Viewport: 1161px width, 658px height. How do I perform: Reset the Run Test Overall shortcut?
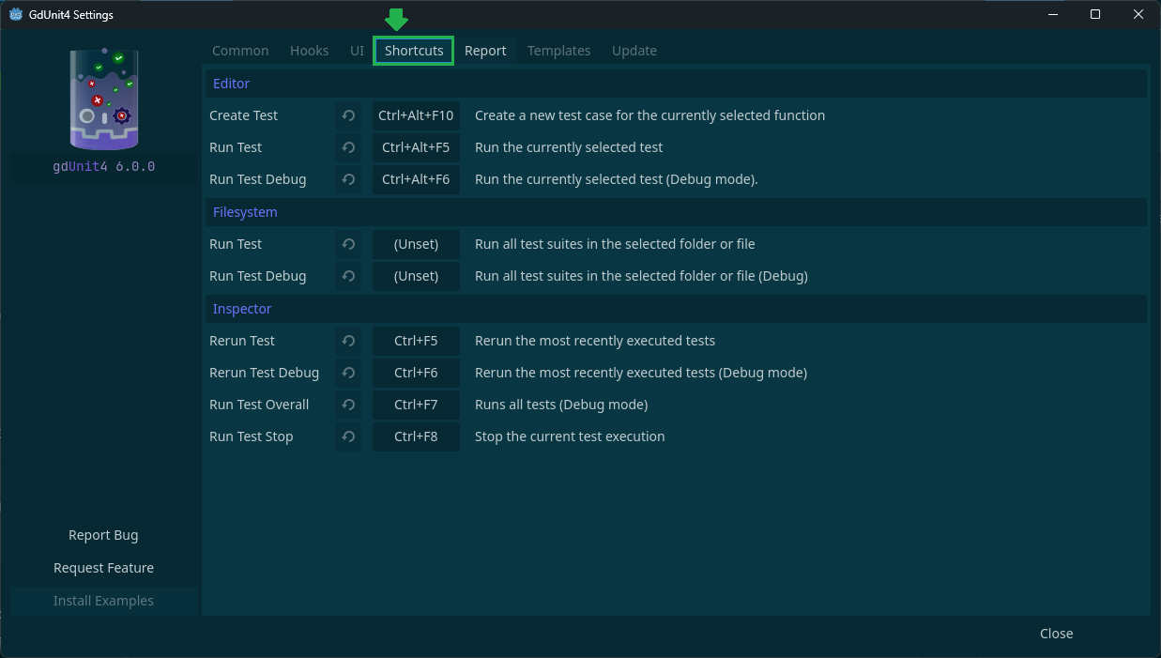pos(348,405)
